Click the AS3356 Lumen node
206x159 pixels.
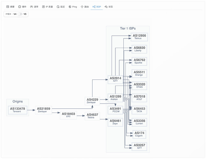click(139, 122)
